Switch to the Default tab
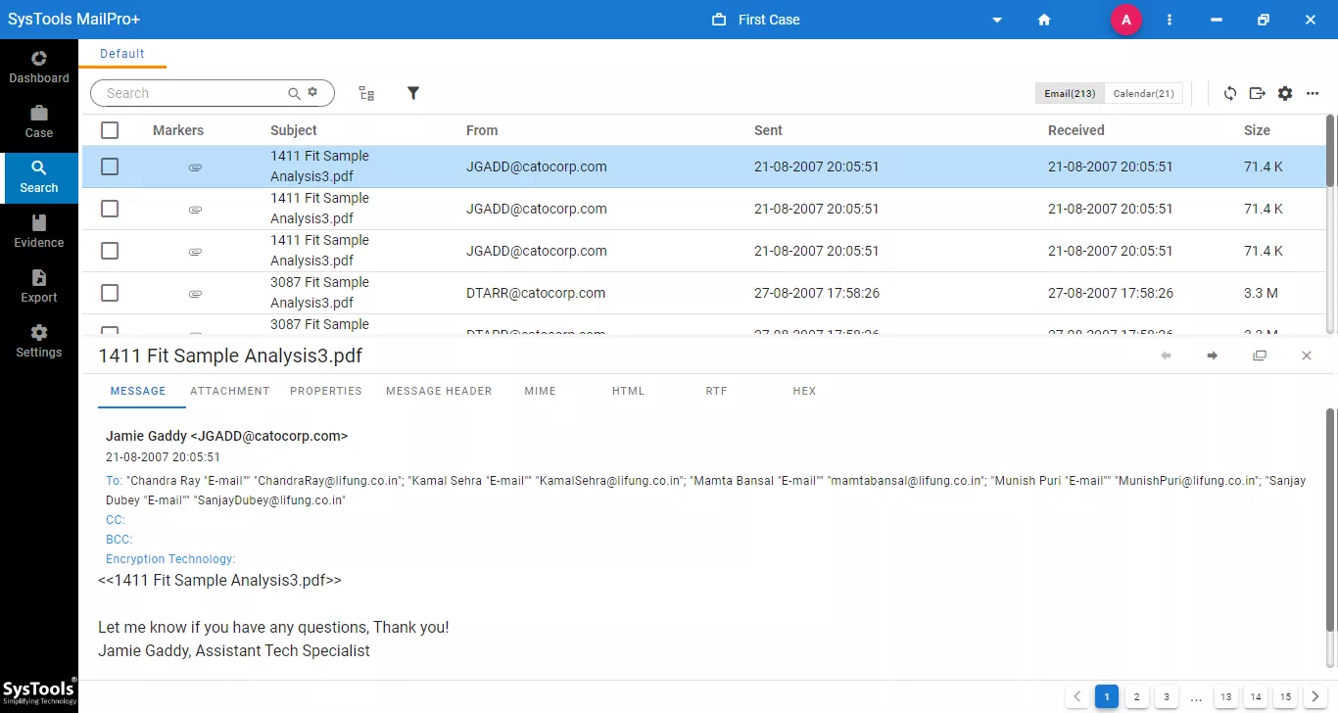This screenshot has width=1338, height=713. pyautogui.click(x=122, y=54)
